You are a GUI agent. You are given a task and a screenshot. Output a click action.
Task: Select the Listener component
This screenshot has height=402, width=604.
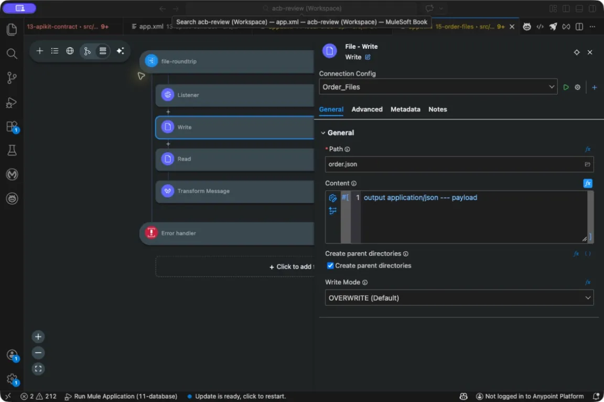point(235,95)
